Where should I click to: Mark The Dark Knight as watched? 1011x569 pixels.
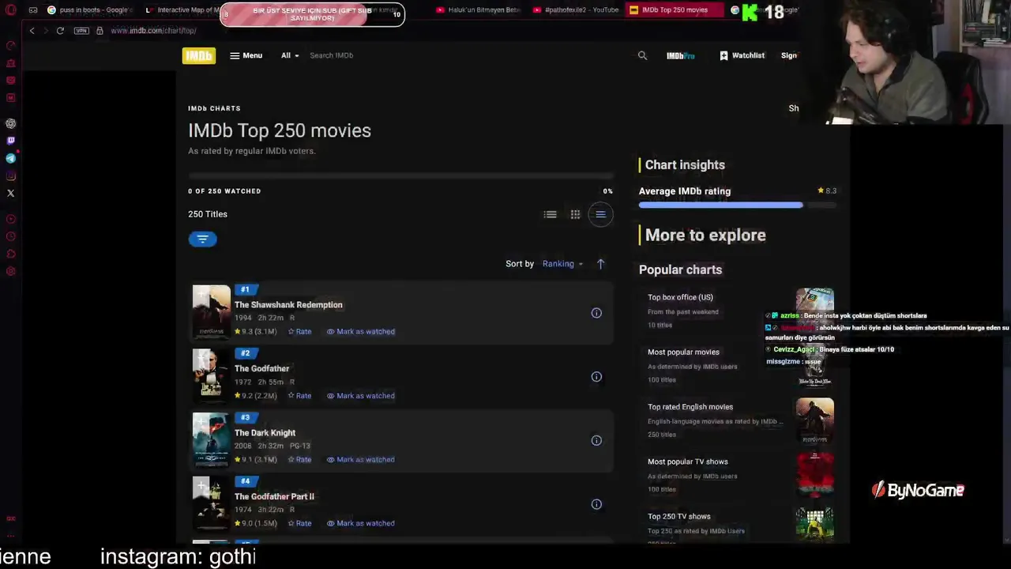361,460
